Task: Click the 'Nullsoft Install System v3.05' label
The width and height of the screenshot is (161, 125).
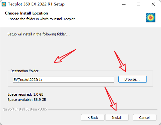Action: 25,109
